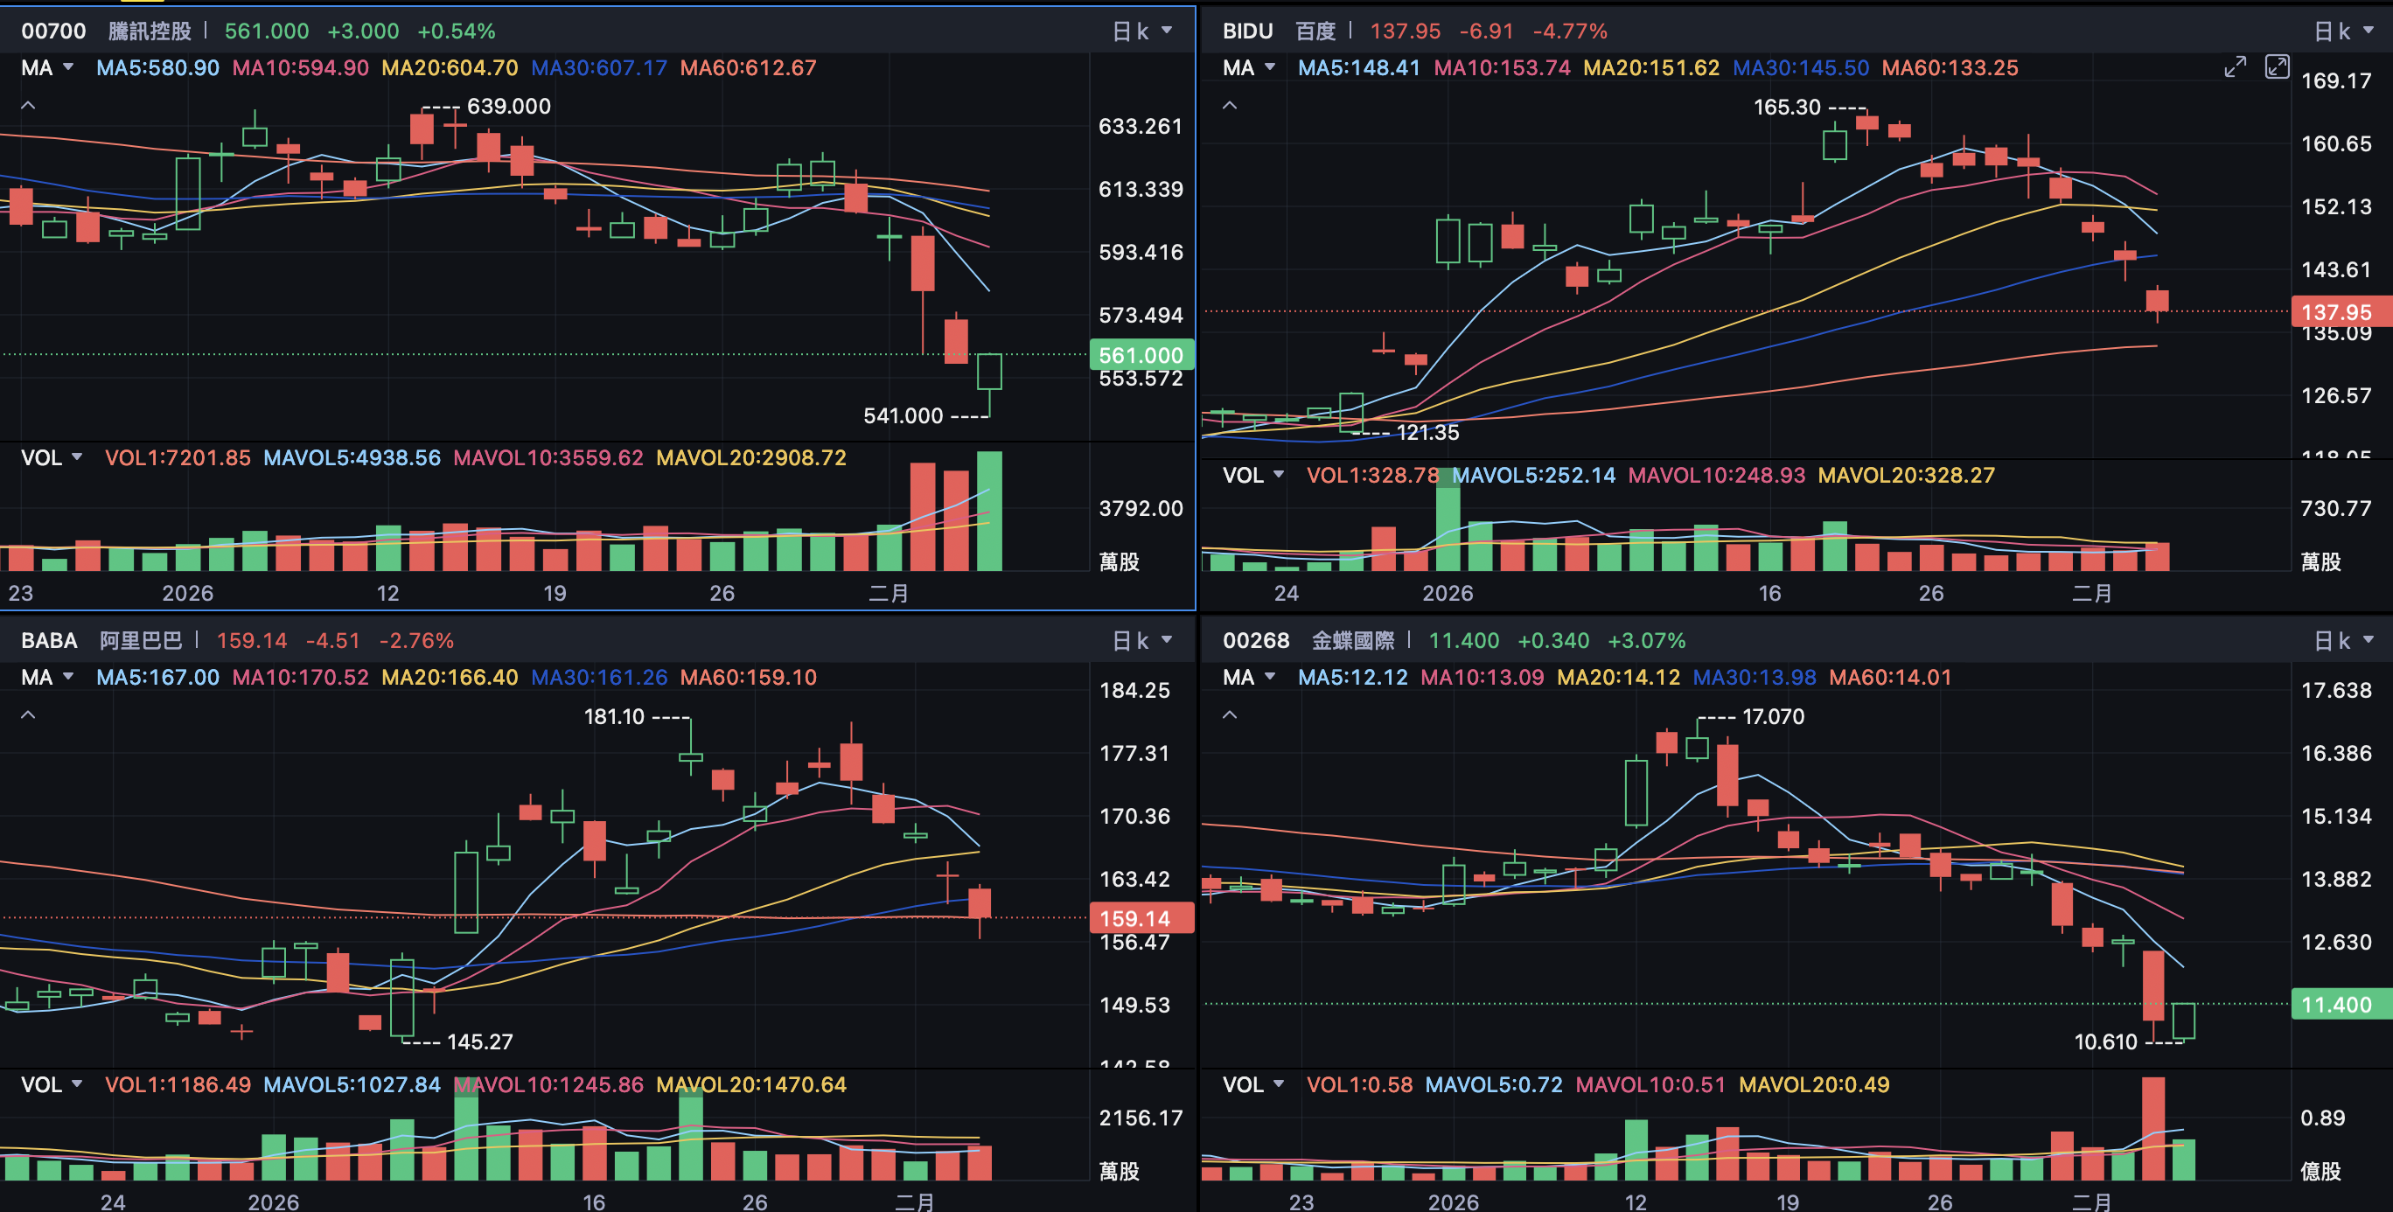Collapse the BIDU chart MA legend chevron
Screen dimensions: 2393x1212
point(1229,106)
